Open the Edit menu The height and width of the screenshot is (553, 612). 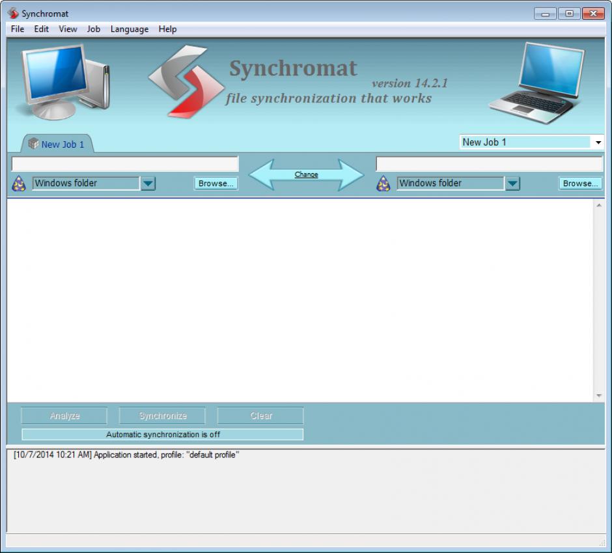42,29
